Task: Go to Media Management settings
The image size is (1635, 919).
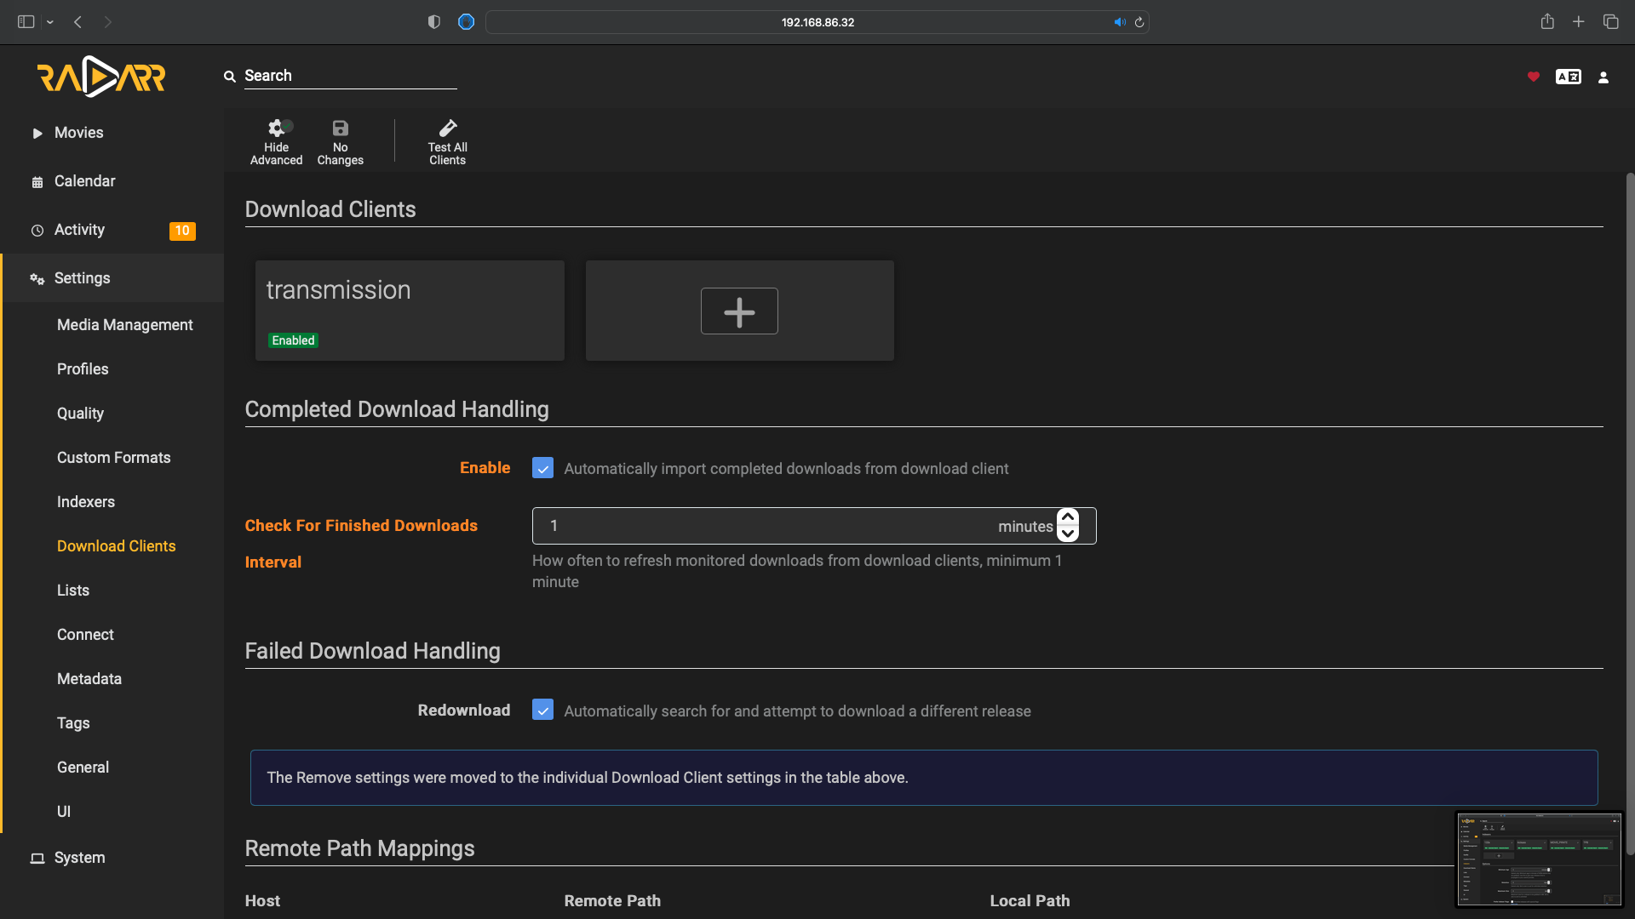Action: click(124, 325)
